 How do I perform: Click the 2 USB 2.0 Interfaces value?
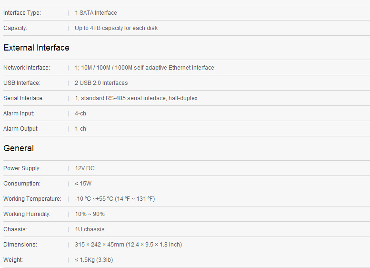pyautogui.click(x=101, y=83)
